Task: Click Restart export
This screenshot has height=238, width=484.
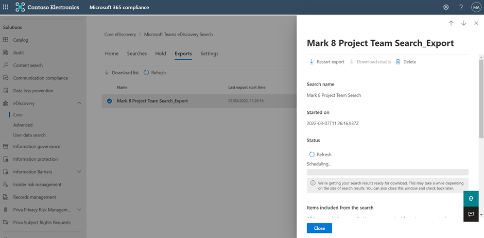Action: pyautogui.click(x=327, y=62)
